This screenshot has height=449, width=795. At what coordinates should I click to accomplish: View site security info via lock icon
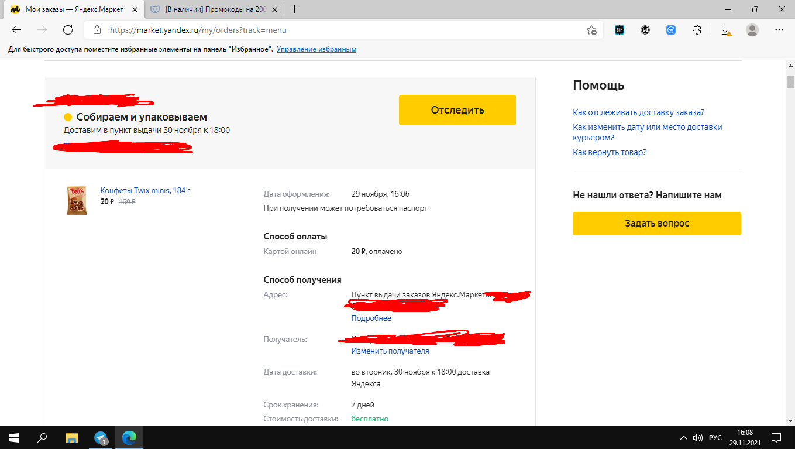97,30
